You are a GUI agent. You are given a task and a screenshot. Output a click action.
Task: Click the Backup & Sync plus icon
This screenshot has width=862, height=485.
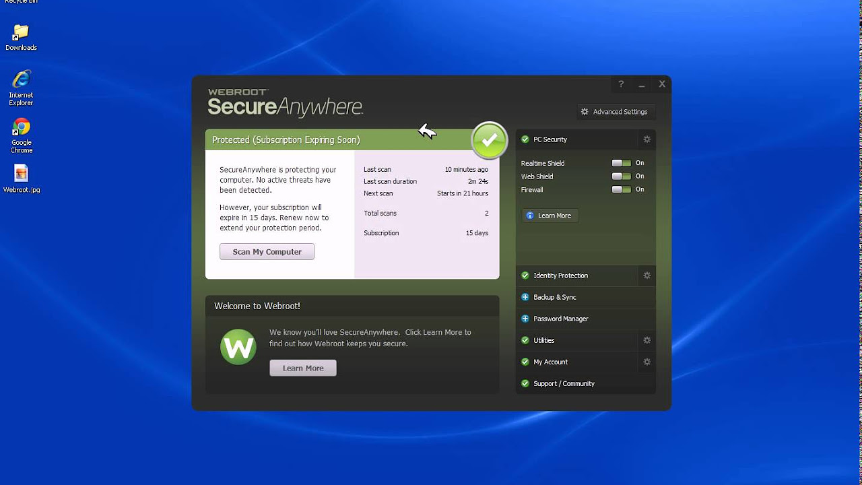pyautogui.click(x=525, y=297)
